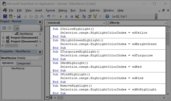Undo the last action
The width and height of the screenshot is (171, 101).
[x=49, y=16]
